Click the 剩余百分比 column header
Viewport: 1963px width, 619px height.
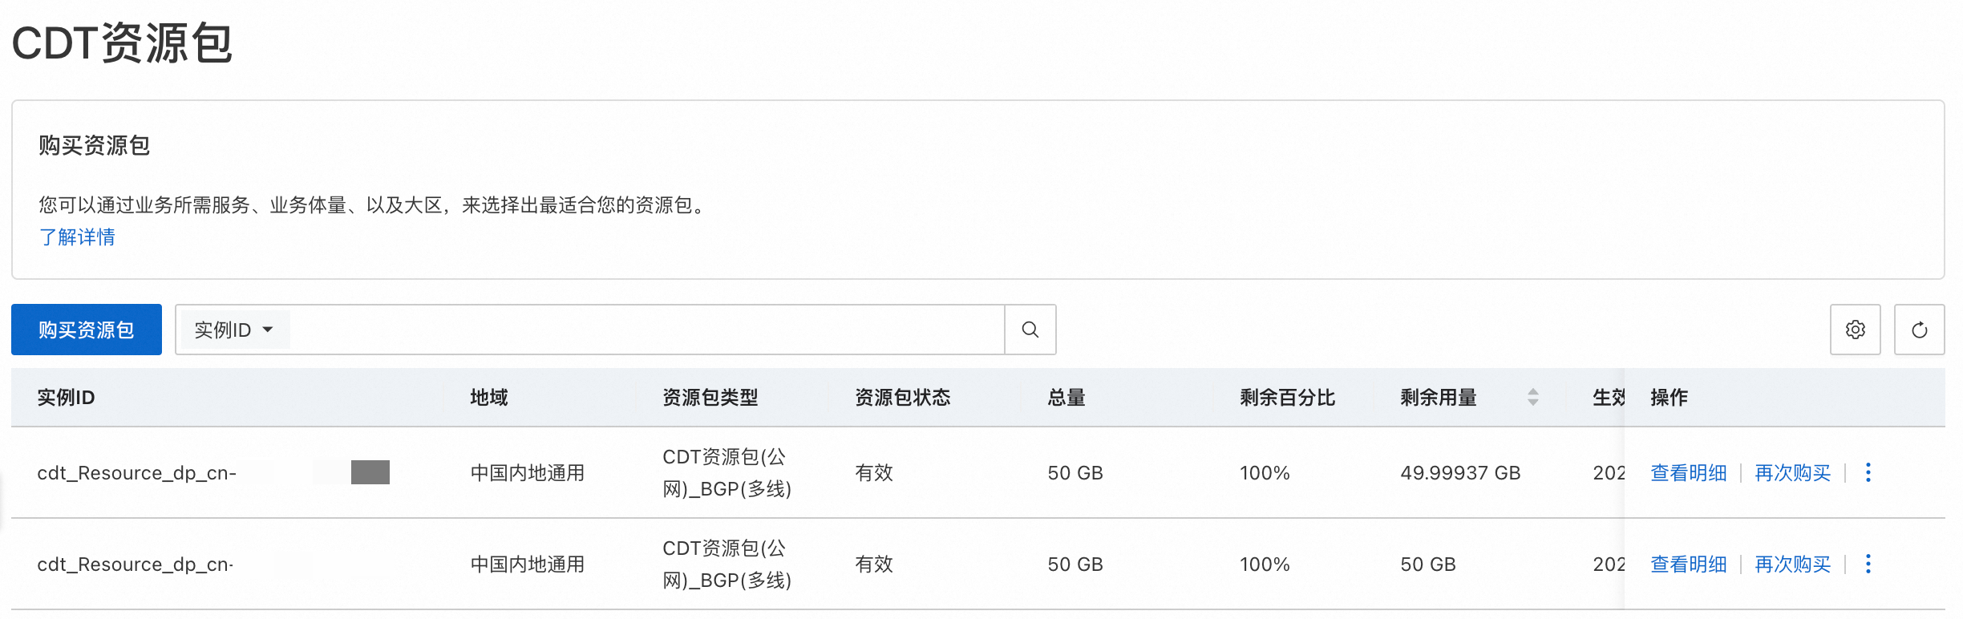tap(1288, 397)
